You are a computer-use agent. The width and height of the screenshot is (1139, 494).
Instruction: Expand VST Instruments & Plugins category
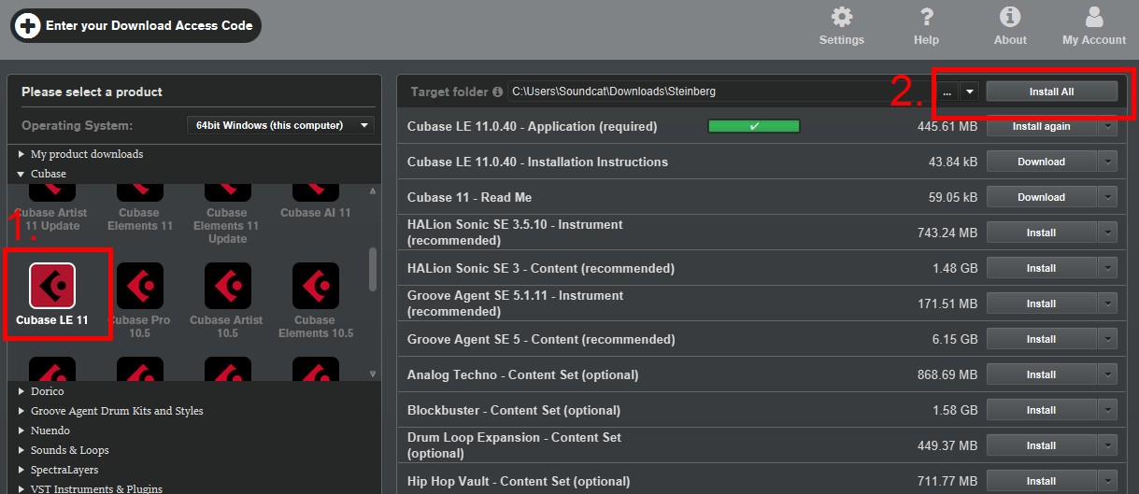pos(21,489)
